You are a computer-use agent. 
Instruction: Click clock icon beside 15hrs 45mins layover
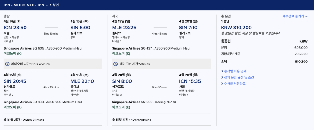pos(8,64)
